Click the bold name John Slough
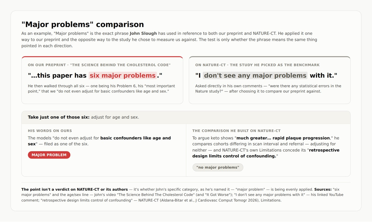Viewport: 372px width, 222px height. tap(143, 34)
